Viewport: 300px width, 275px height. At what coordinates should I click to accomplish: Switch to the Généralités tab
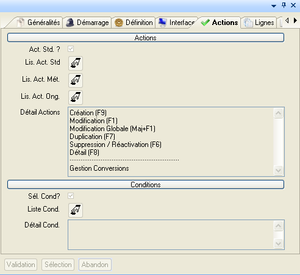(x=38, y=23)
